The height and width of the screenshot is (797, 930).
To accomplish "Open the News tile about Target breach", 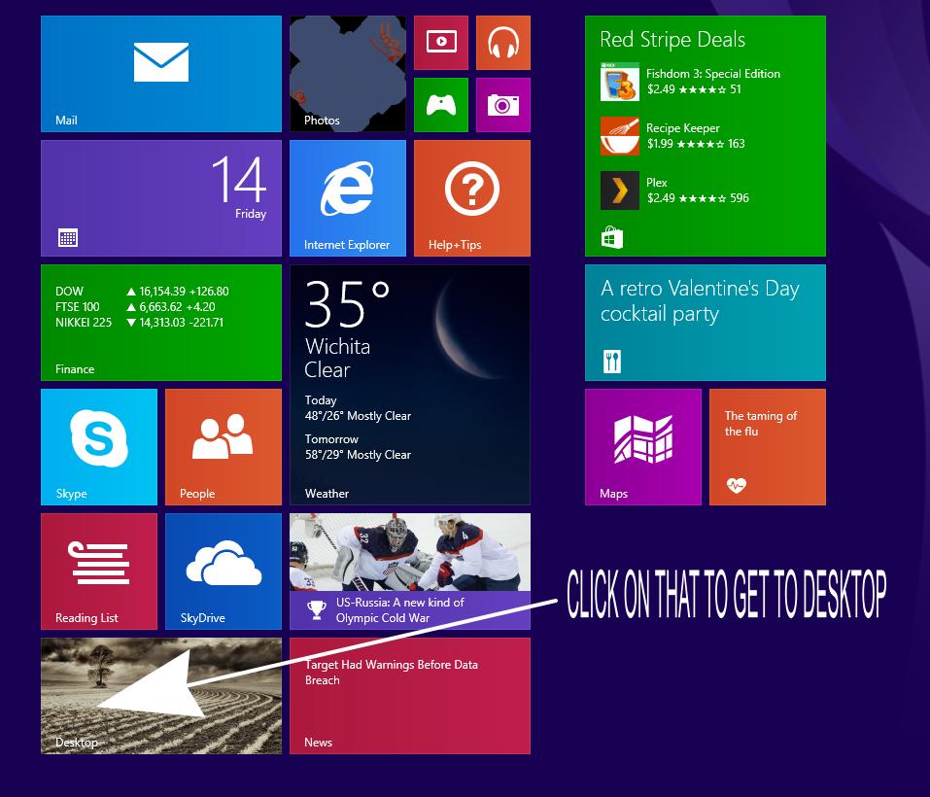I will click(410, 696).
